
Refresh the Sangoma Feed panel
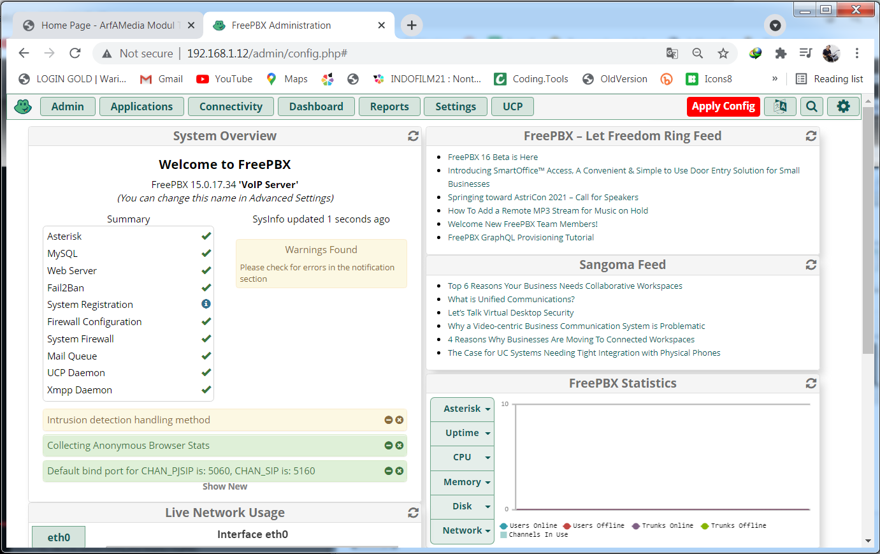(811, 265)
